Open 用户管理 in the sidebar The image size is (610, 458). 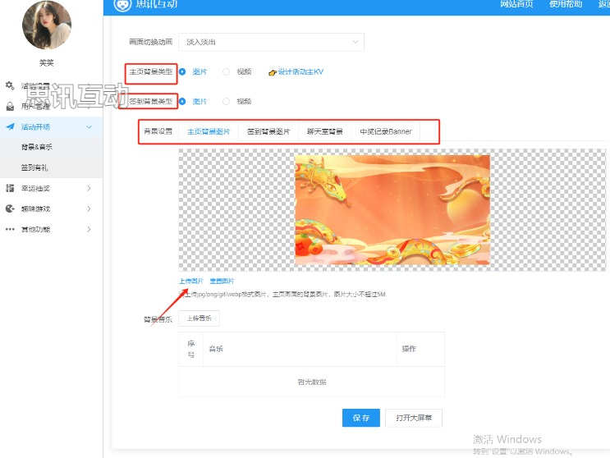point(52,106)
